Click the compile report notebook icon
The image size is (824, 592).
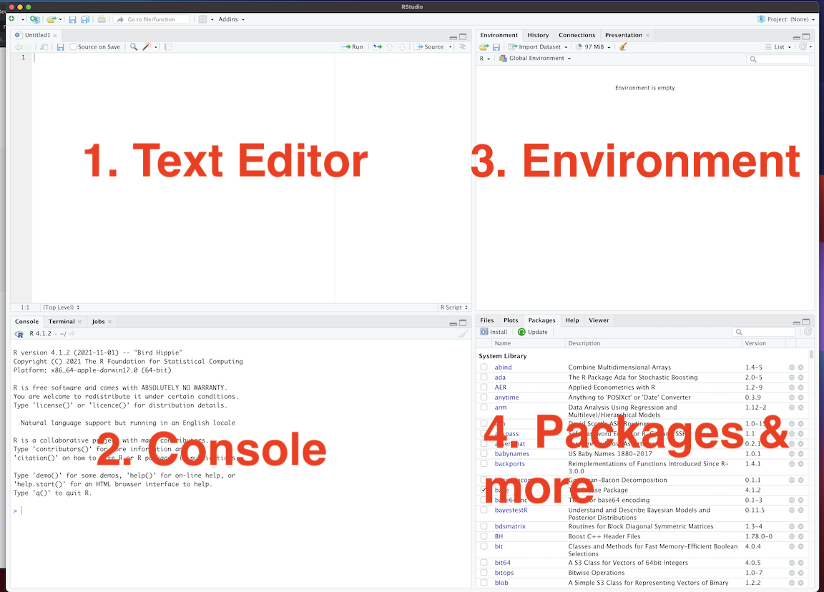point(167,46)
